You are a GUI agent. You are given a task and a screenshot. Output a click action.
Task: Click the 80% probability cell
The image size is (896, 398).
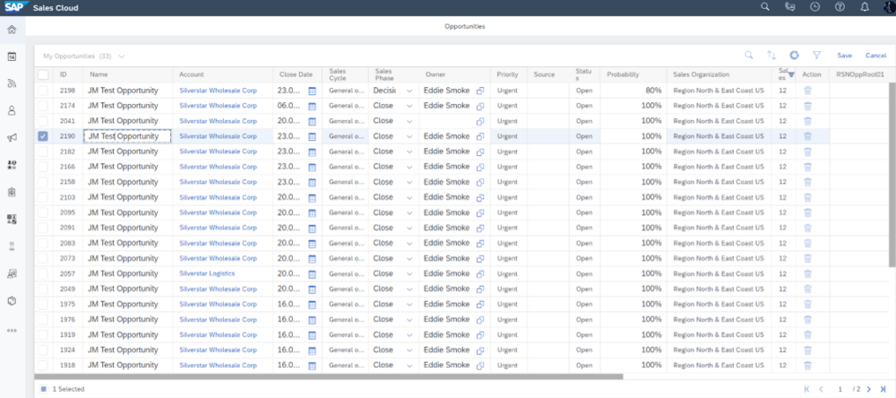click(633, 91)
